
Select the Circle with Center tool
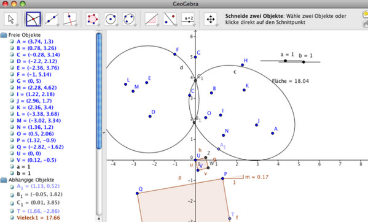coord(111,19)
